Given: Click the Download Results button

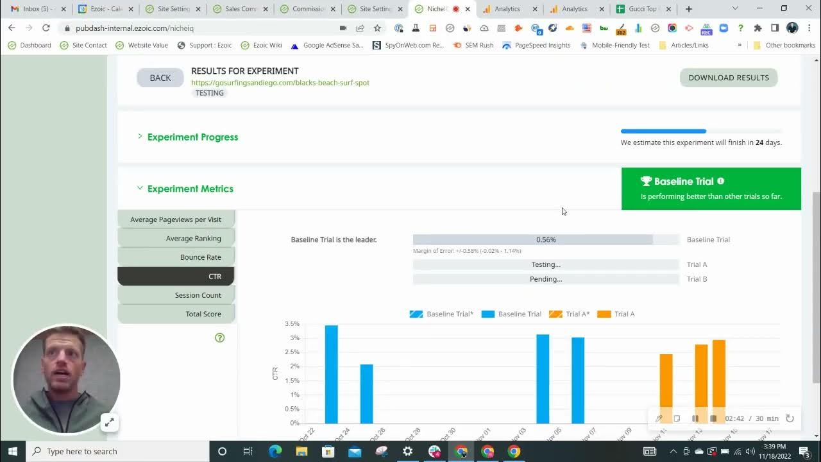Looking at the screenshot, I should click(x=729, y=78).
